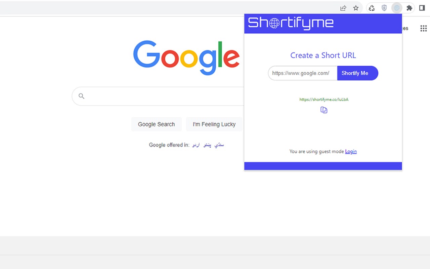The height and width of the screenshot is (269, 430).
Task: Toggle the browser side panel icon
Action: click(422, 8)
